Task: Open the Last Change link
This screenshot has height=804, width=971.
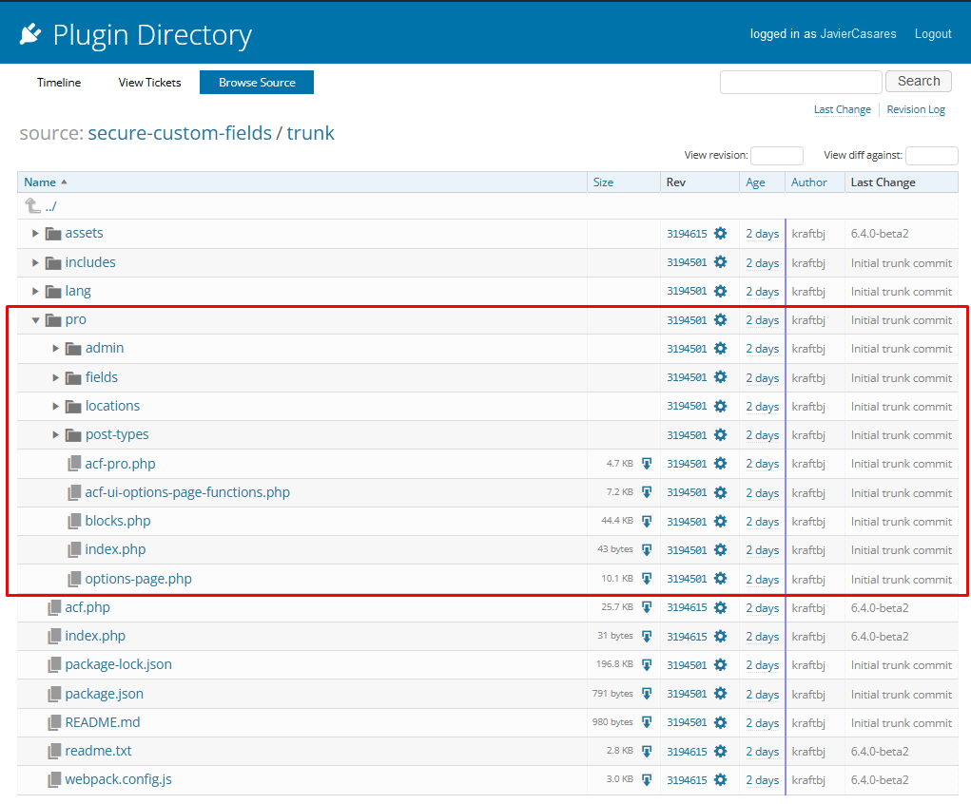Action: pyautogui.click(x=843, y=109)
